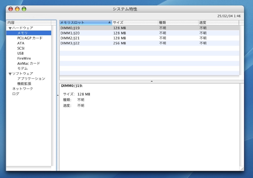Image resolution: width=253 pixels, height=178 pixels.
Task: Click the 不明 速度 cell for DIMM3/J22
Action: 203,43
